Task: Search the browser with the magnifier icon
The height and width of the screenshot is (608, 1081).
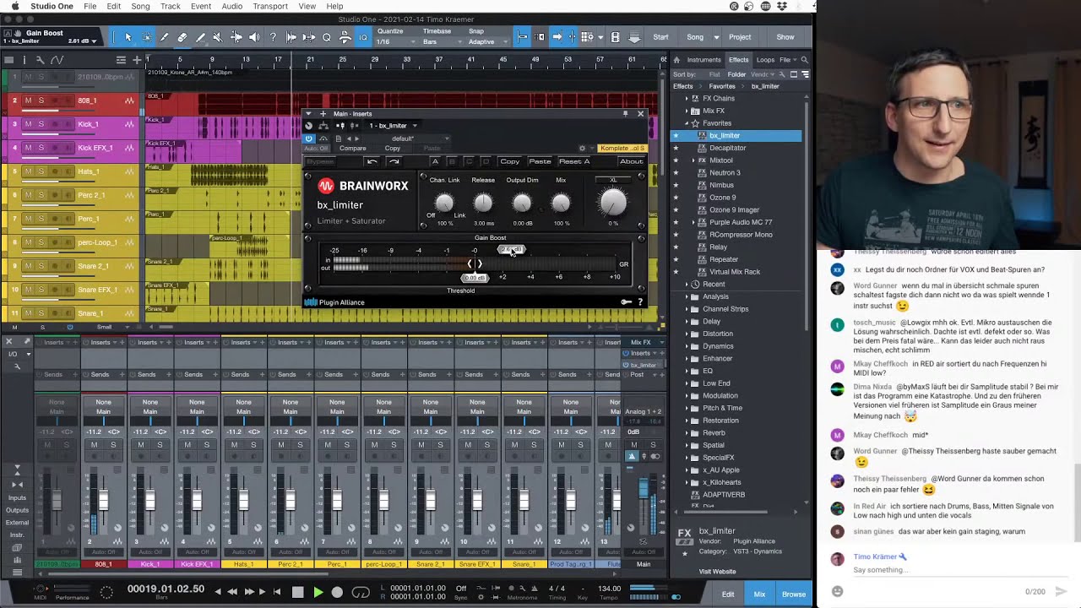Action: coord(804,60)
